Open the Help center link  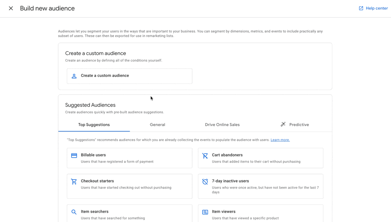point(376,8)
